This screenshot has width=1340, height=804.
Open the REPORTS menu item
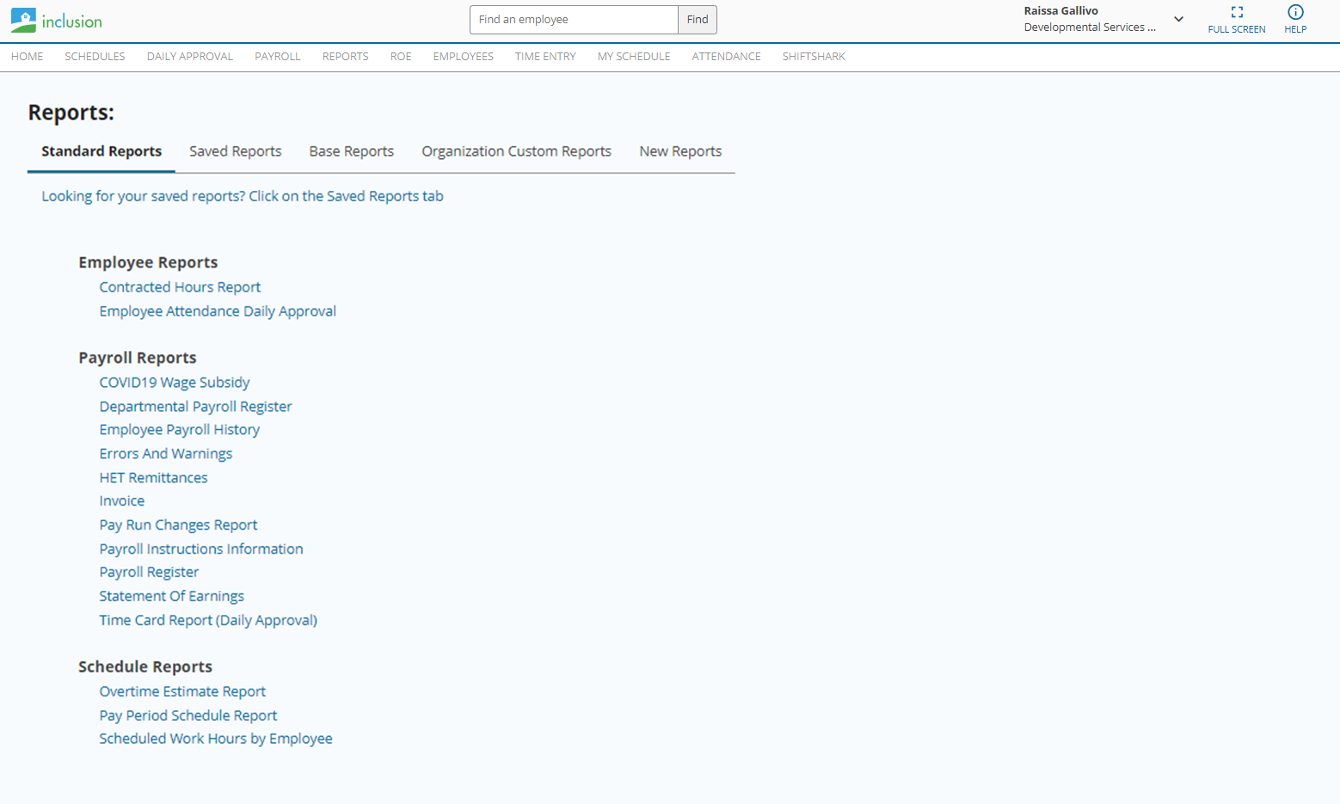[346, 57]
